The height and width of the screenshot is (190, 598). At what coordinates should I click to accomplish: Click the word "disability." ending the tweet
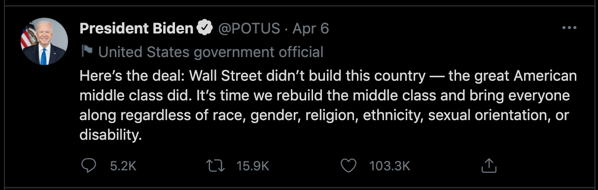110,134
